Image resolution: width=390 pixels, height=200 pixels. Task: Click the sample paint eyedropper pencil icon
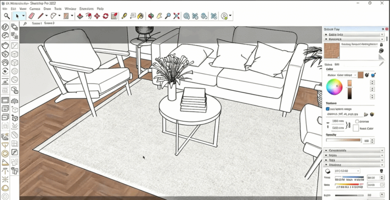tap(381, 64)
